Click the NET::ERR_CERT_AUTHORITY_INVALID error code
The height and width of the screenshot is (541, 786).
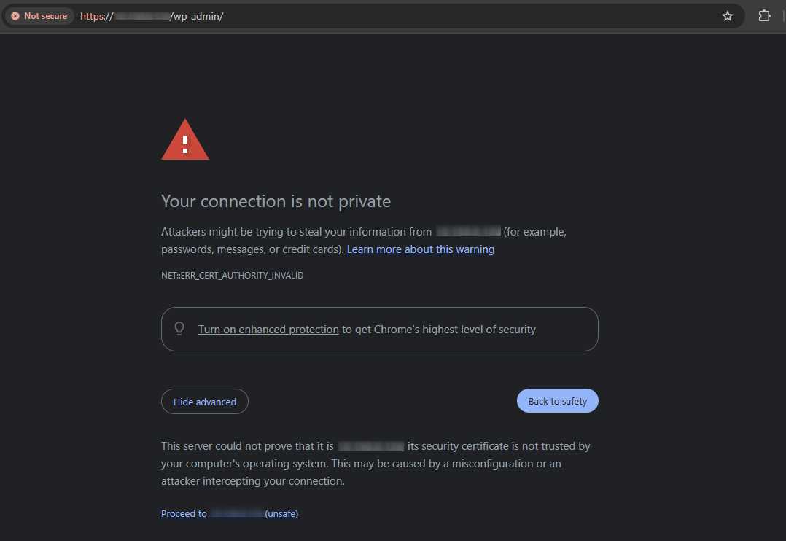pos(232,276)
